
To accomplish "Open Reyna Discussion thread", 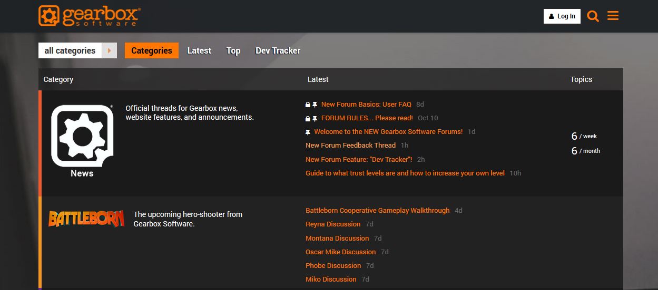I will tap(333, 224).
